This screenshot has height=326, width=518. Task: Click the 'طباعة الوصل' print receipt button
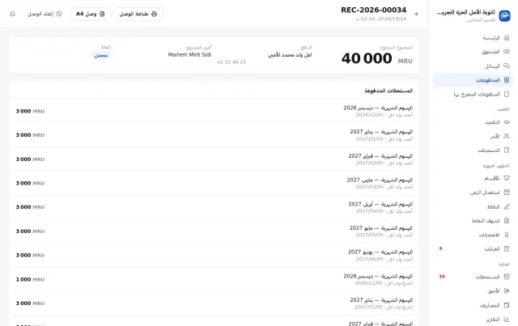coord(138,14)
